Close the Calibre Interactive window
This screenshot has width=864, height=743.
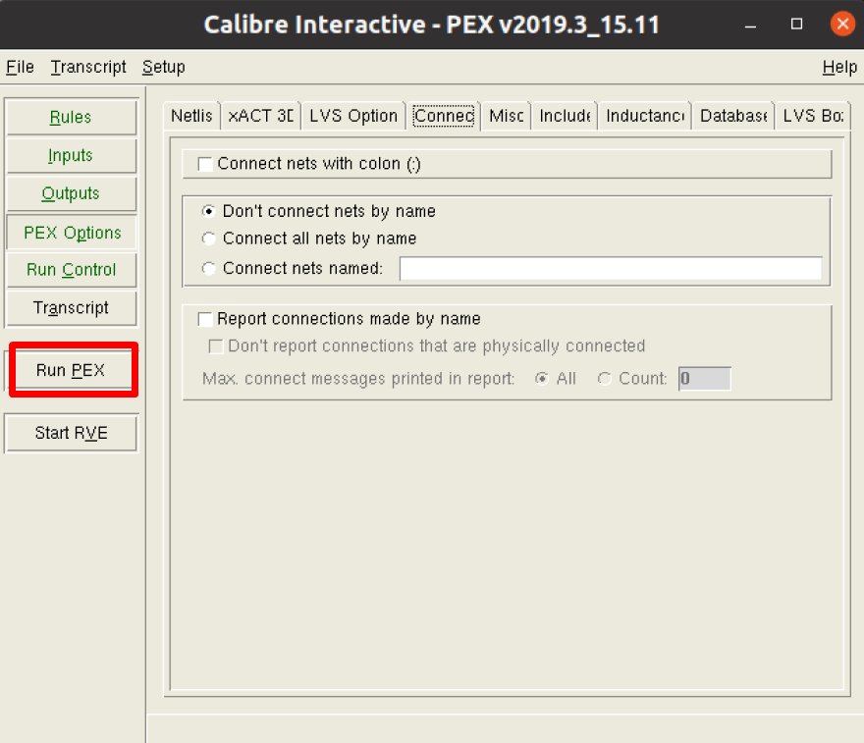(842, 24)
